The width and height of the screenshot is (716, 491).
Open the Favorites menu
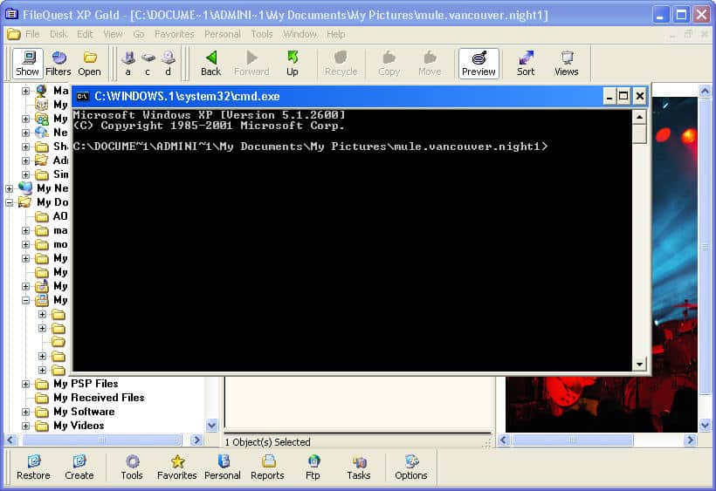coord(174,34)
